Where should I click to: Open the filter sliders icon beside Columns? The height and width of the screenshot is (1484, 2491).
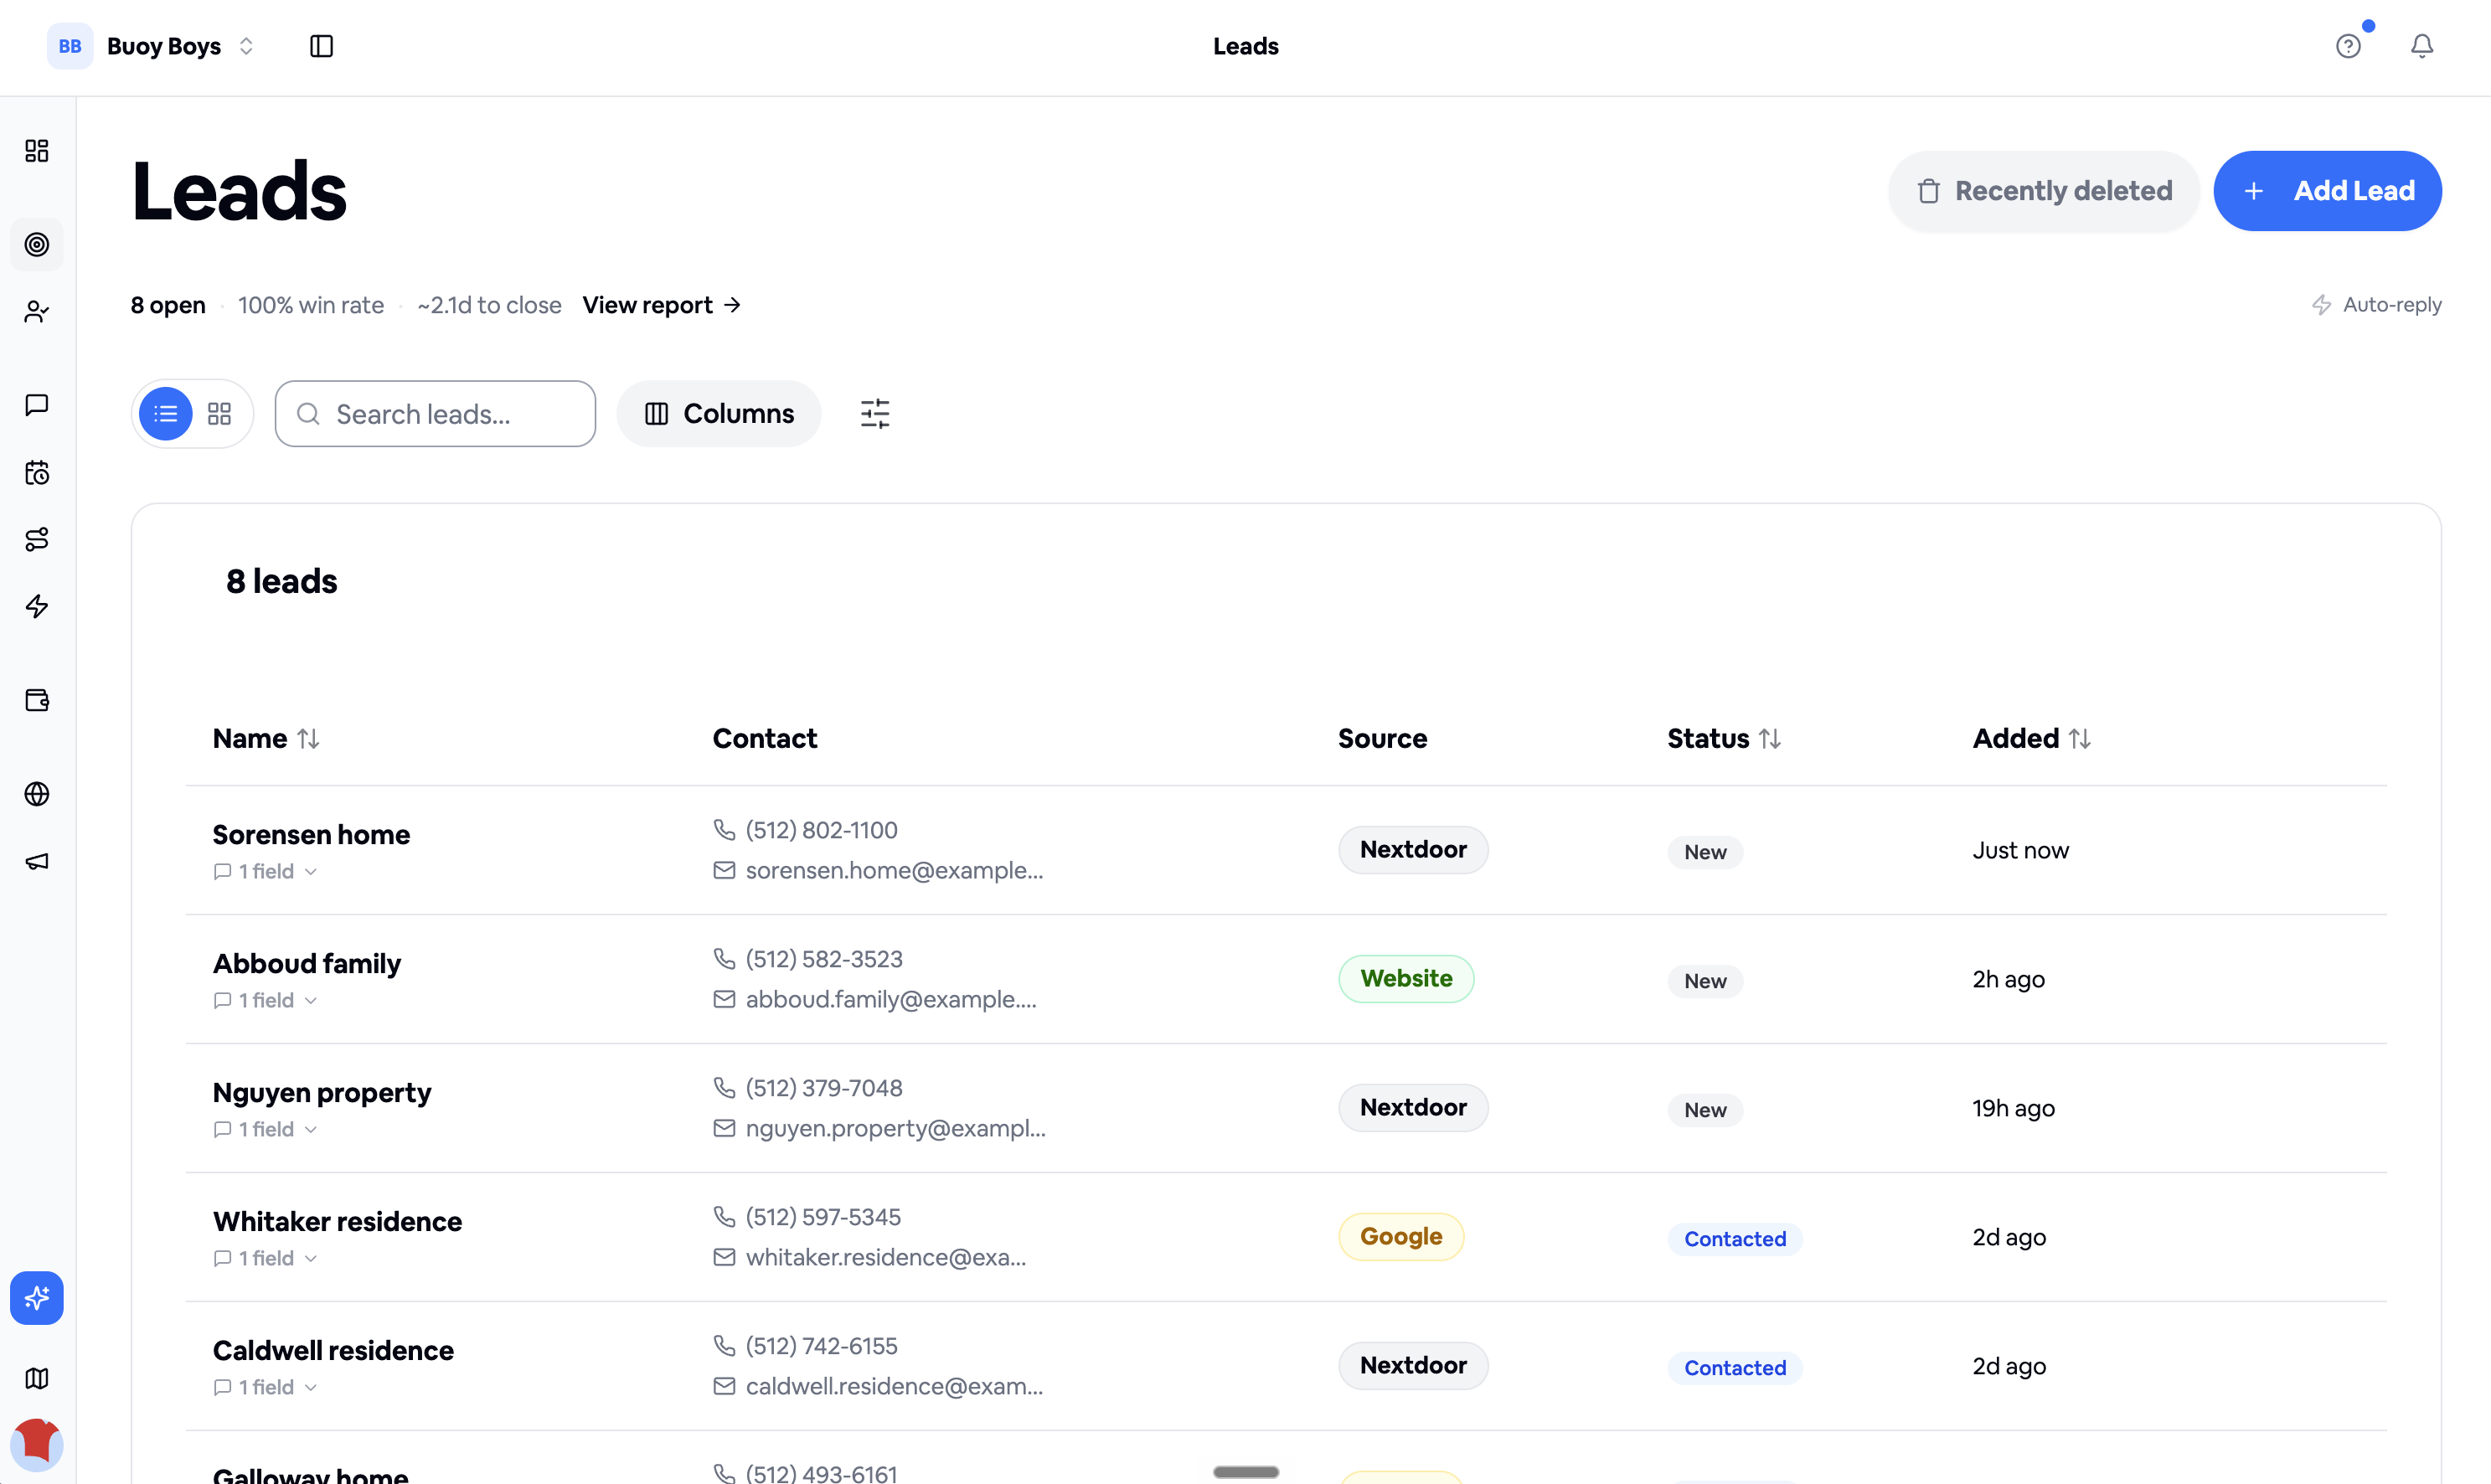pos(875,414)
